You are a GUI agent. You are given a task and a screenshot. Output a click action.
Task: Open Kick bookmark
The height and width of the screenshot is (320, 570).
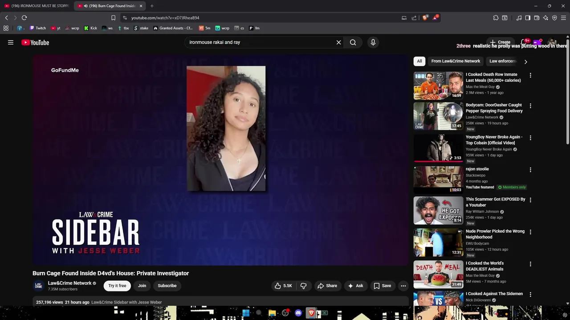tap(91, 28)
